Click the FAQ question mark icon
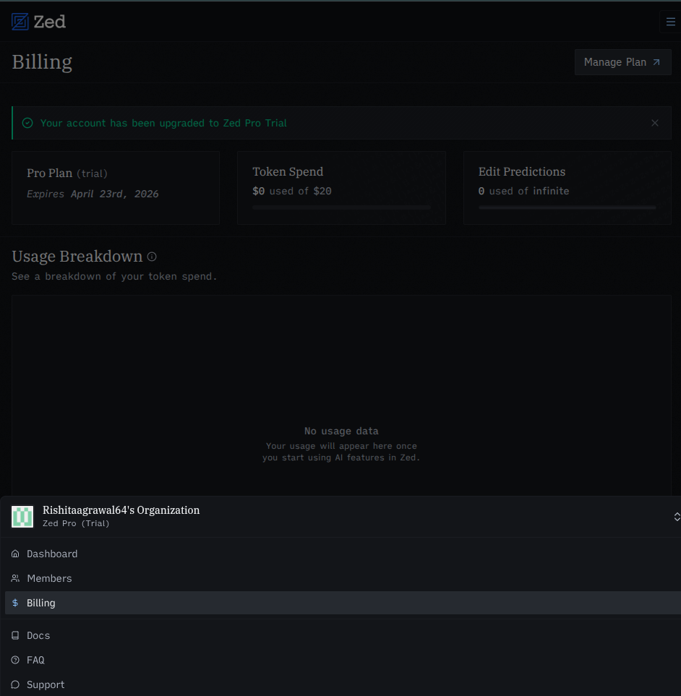This screenshot has width=681, height=696. (x=15, y=660)
